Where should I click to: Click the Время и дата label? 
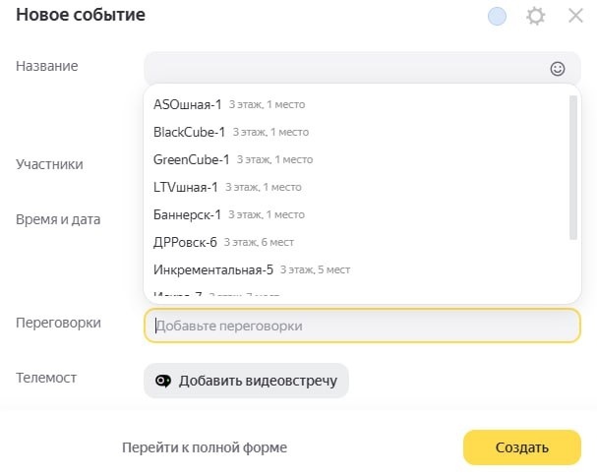click(59, 219)
